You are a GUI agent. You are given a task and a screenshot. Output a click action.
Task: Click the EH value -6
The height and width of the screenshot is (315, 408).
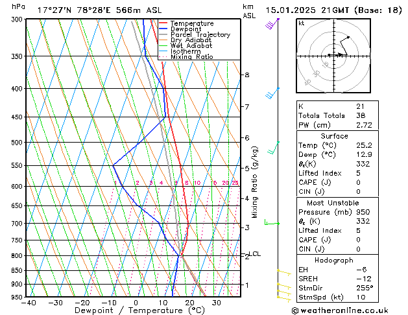click(361, 270)
